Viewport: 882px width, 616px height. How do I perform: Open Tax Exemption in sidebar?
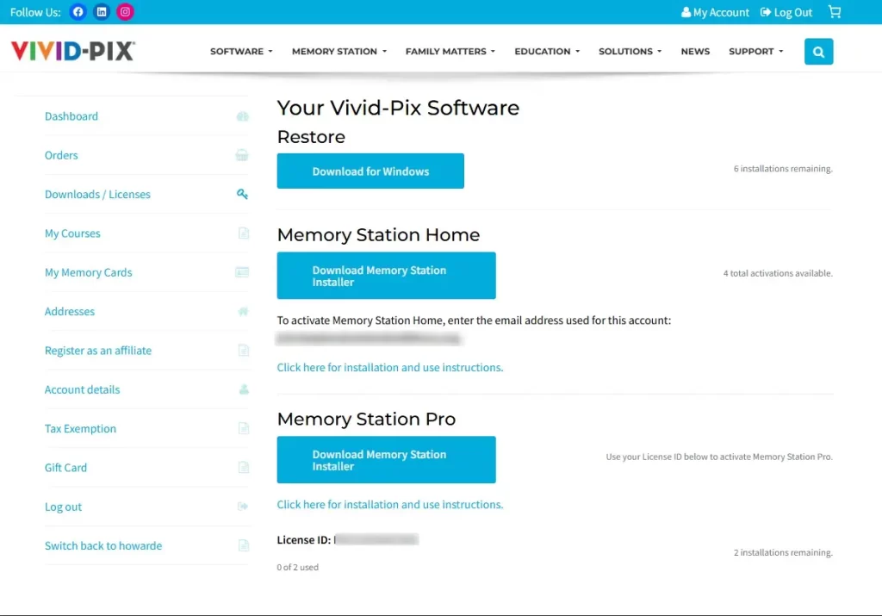coord(80,429)
